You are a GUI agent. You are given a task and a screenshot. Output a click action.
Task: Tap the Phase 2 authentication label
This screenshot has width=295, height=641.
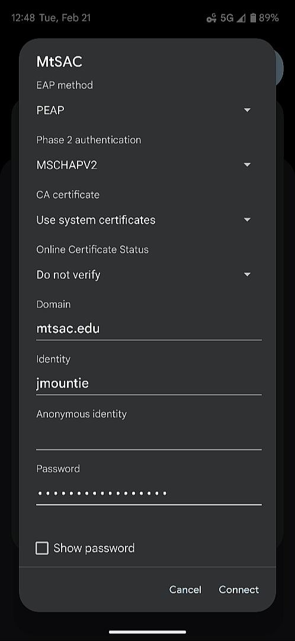coord(89,140)
